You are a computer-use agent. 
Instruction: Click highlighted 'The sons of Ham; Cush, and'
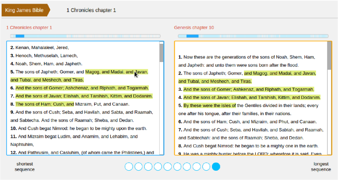[45, 104]
